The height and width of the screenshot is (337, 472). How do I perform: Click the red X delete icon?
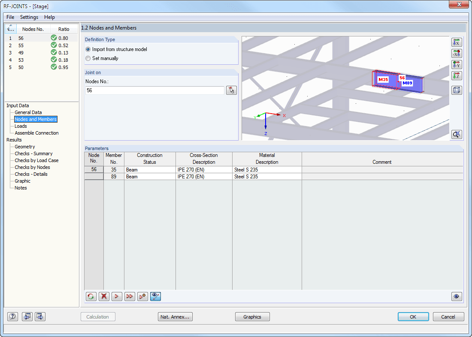click(x=104, y=296)
